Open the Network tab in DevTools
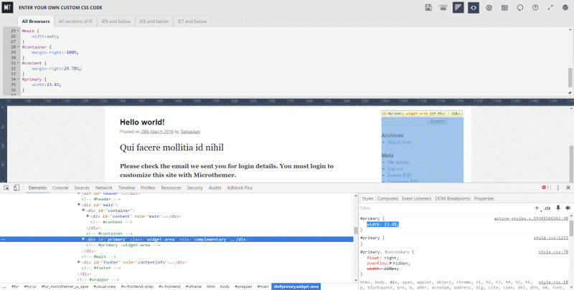The height and width of the screenshot is (290, 574). point(104,188)
